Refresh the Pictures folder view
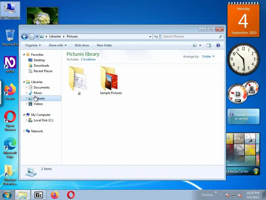Image resolution: width=266 pixels, height=200 pixels. (156, 36)
